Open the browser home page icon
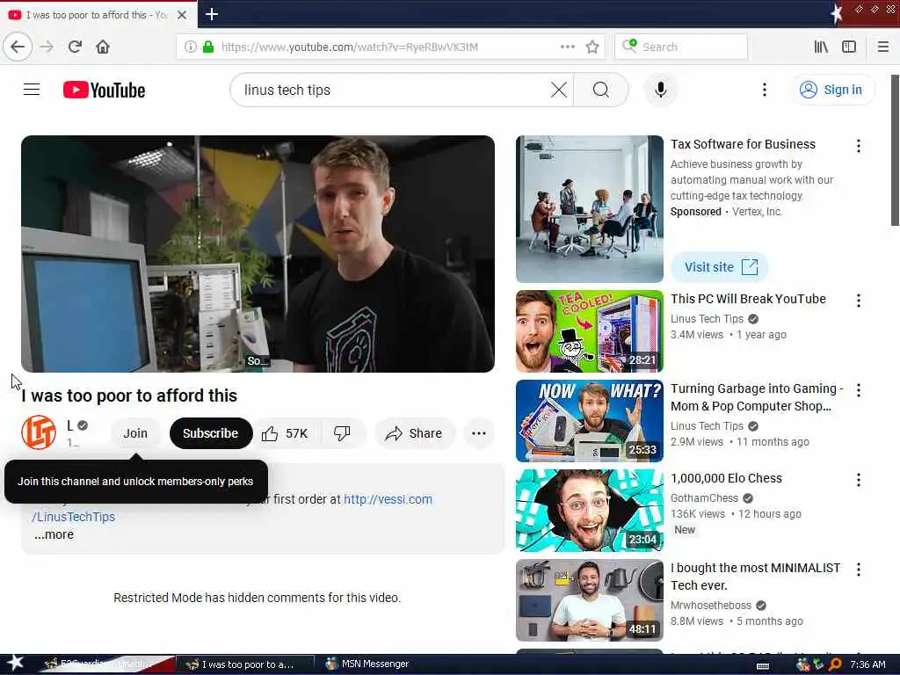900x675 pixels. point(103,47)
